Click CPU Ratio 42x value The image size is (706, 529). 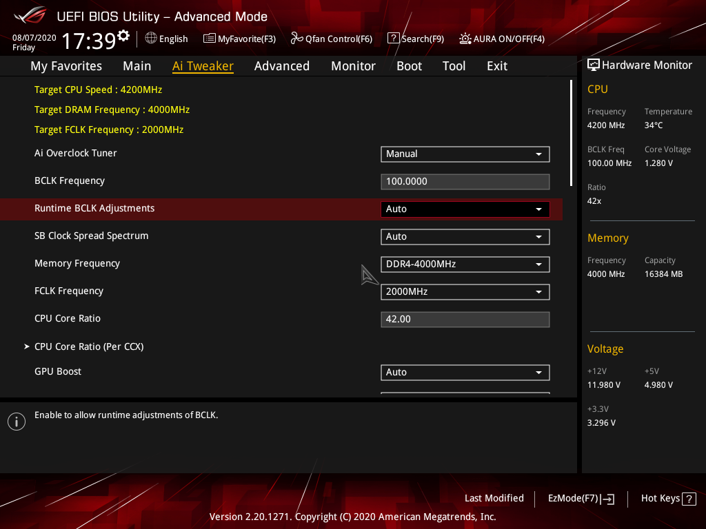point(594,201)
